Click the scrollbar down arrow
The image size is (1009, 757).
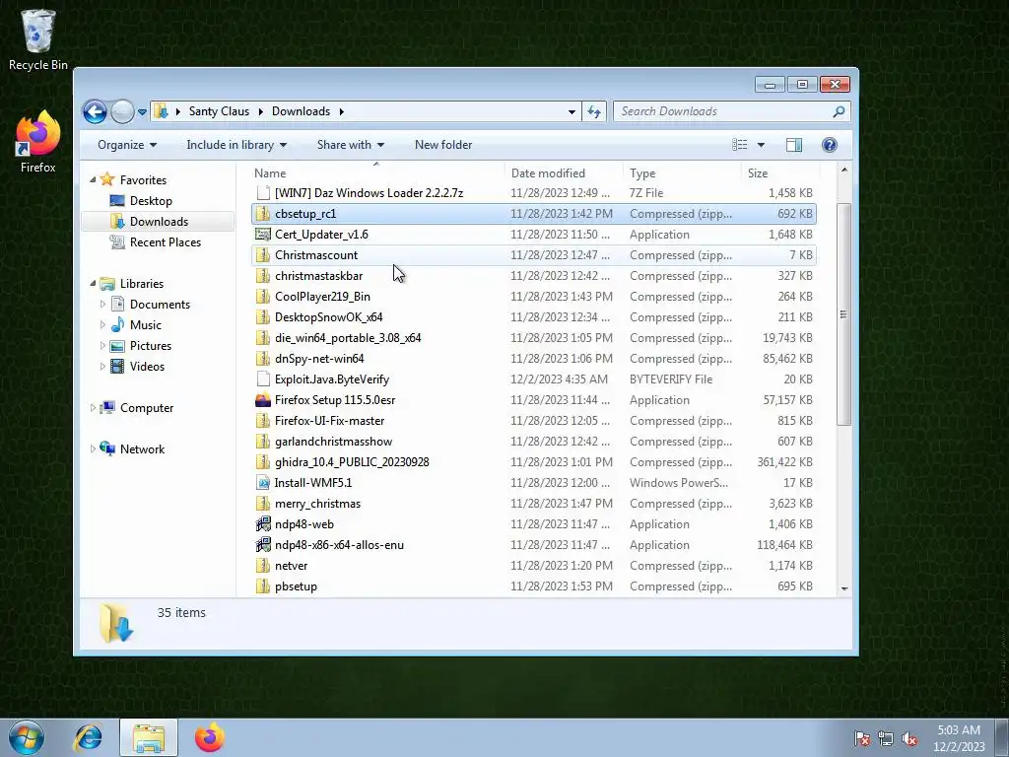[844, 588]
